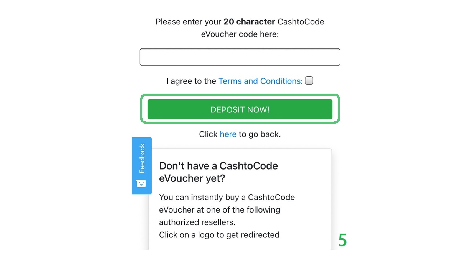
Task: Open the blue Feedback side tab
Action: (x=142, y=158)
